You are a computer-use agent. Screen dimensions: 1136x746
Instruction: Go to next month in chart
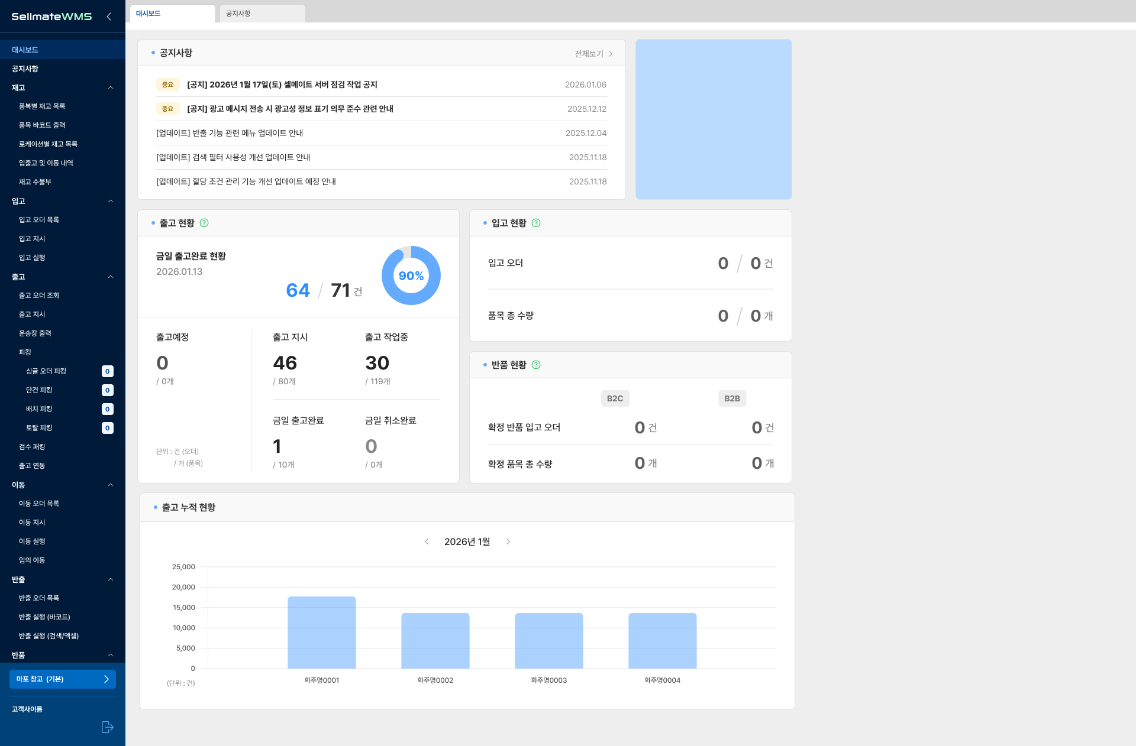coord(508,541)
